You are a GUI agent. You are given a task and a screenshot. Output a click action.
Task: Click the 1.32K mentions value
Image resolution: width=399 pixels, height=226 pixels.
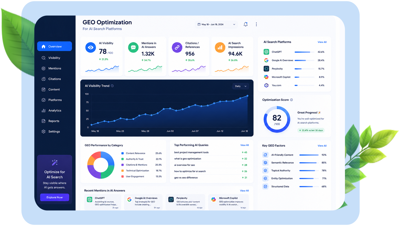(148, 54)
